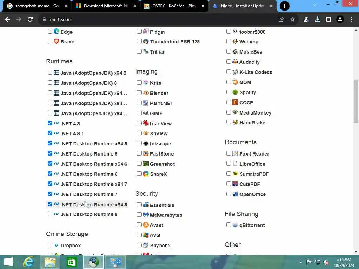Screen dimensions: 359x269
Task: Open the share page icon in address bar
Action: coord(281,20)
